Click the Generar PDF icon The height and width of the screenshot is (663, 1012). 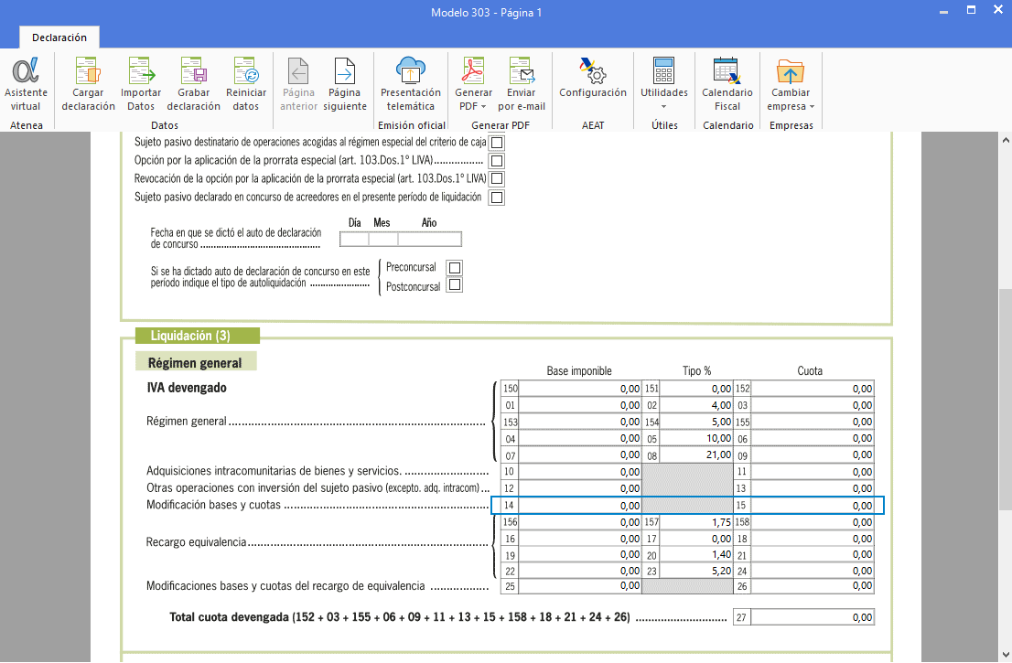[473, 71]
